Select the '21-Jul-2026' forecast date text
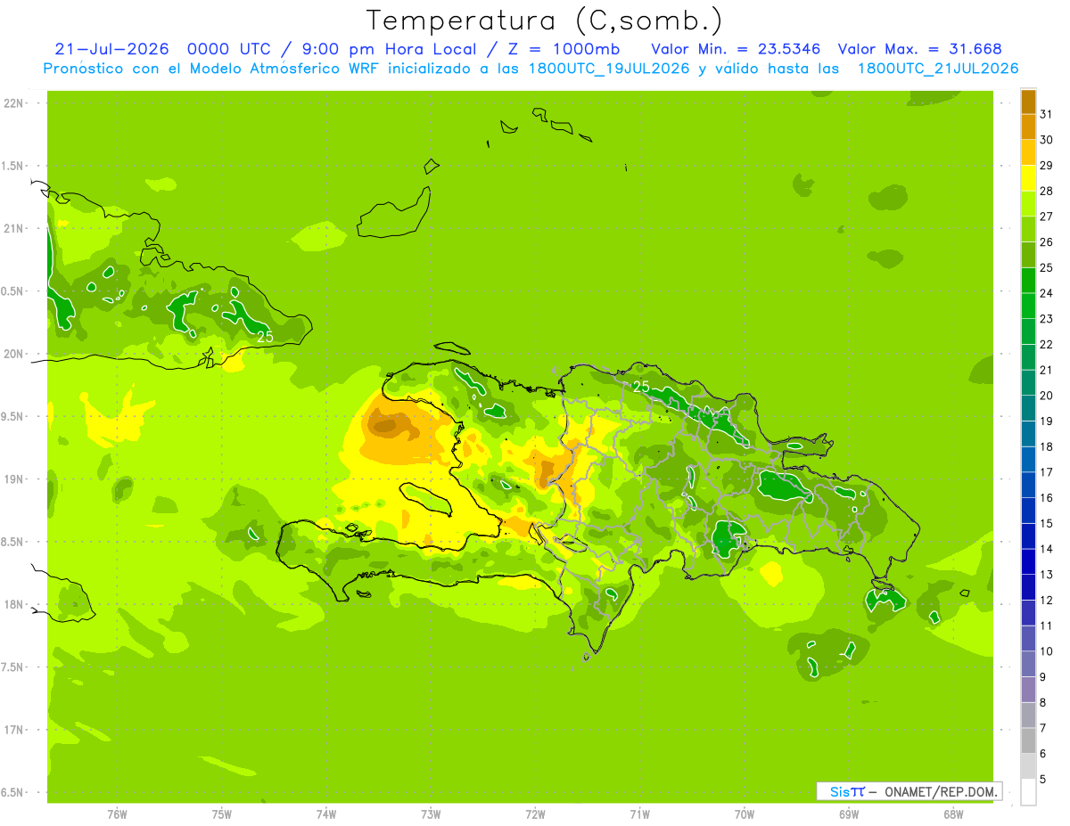 [x=112, y=49]
